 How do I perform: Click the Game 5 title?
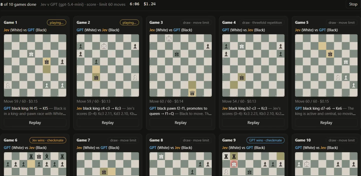click(302, 23)
